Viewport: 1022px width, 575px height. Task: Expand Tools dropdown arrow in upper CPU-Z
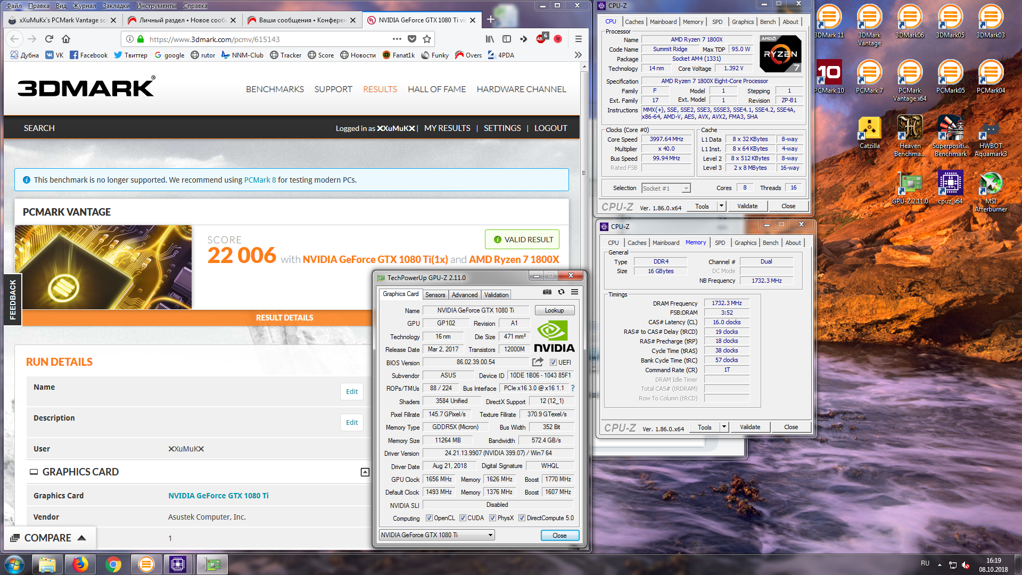[x=721, y=206]
